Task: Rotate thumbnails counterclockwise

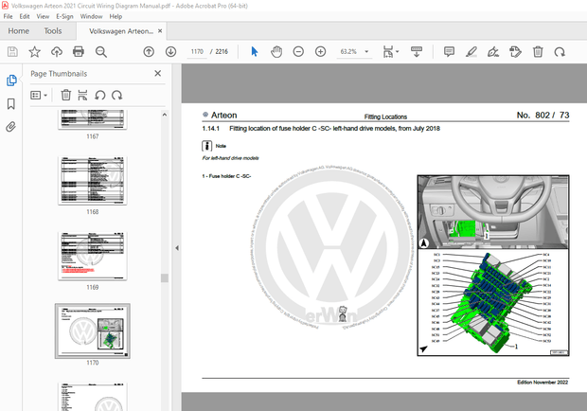Action: click(99, 95)
